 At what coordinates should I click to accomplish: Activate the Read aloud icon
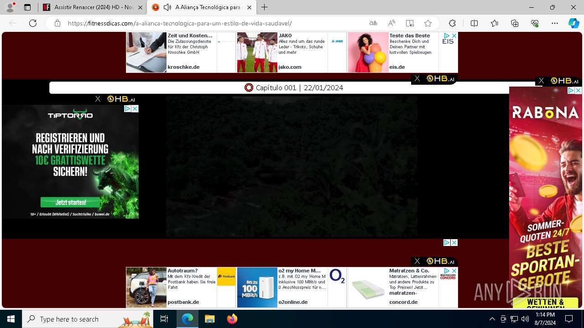[x=391, y=23]
